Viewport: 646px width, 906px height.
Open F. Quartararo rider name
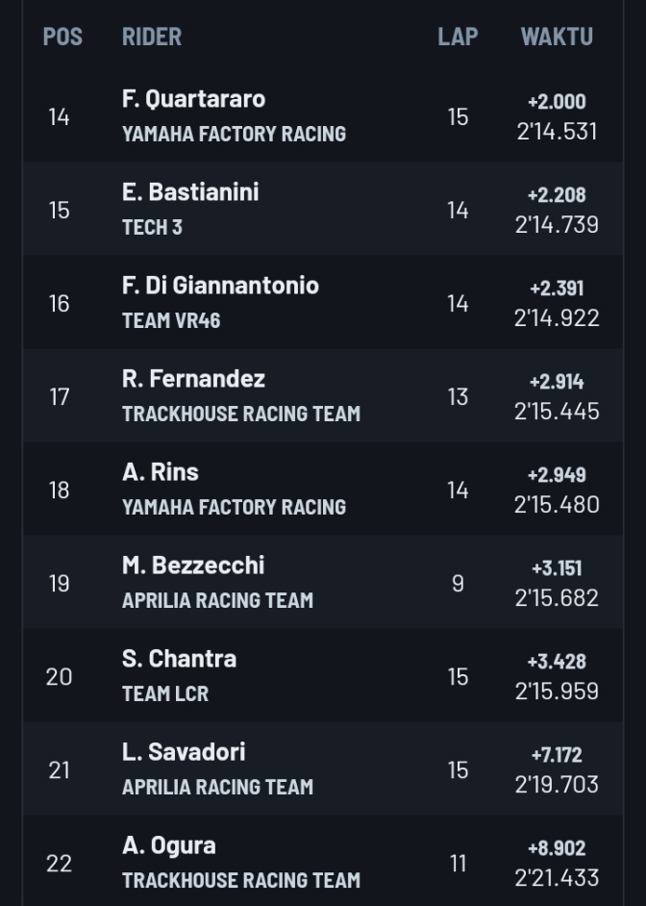[193, 99]
